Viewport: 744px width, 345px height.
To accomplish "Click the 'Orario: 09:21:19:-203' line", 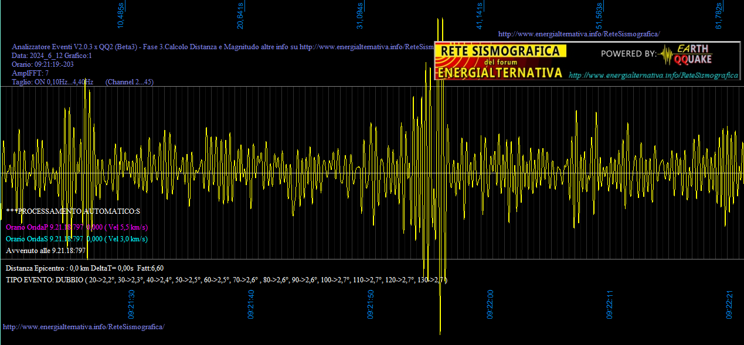I will coord(43,64).
